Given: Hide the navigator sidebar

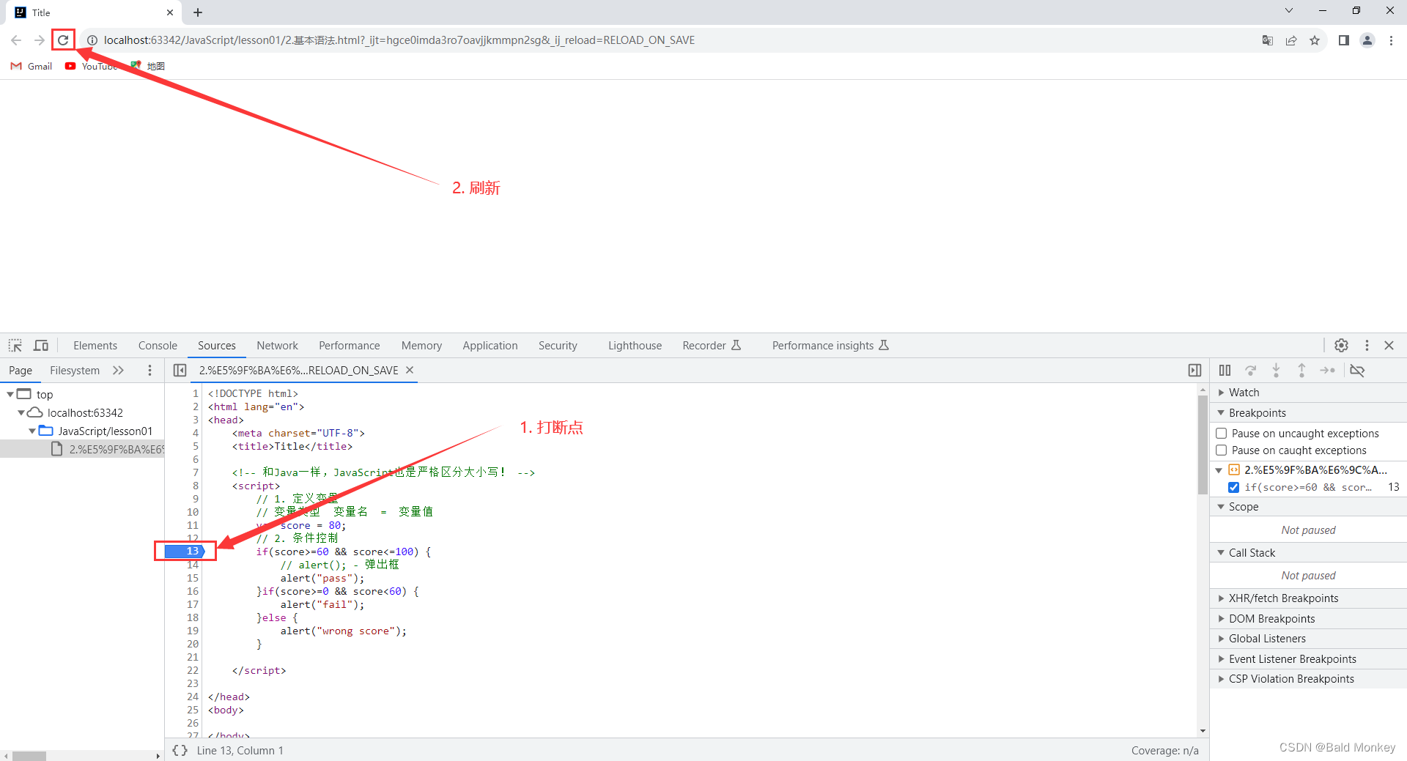Looking at the screenshot, I should coord(180,371).
